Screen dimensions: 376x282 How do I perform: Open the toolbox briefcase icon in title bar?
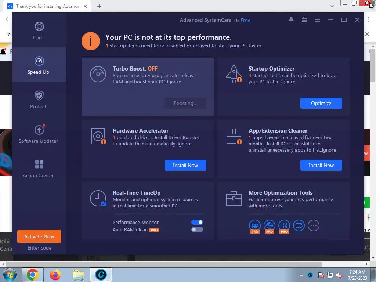pos(304,20)
